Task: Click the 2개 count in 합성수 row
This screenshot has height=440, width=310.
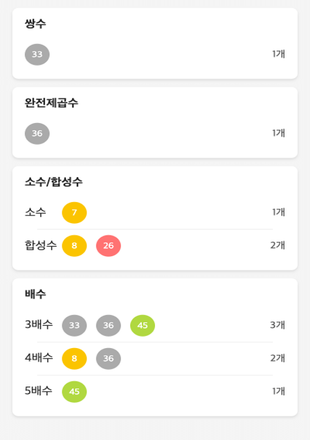Action: [278, 245]
